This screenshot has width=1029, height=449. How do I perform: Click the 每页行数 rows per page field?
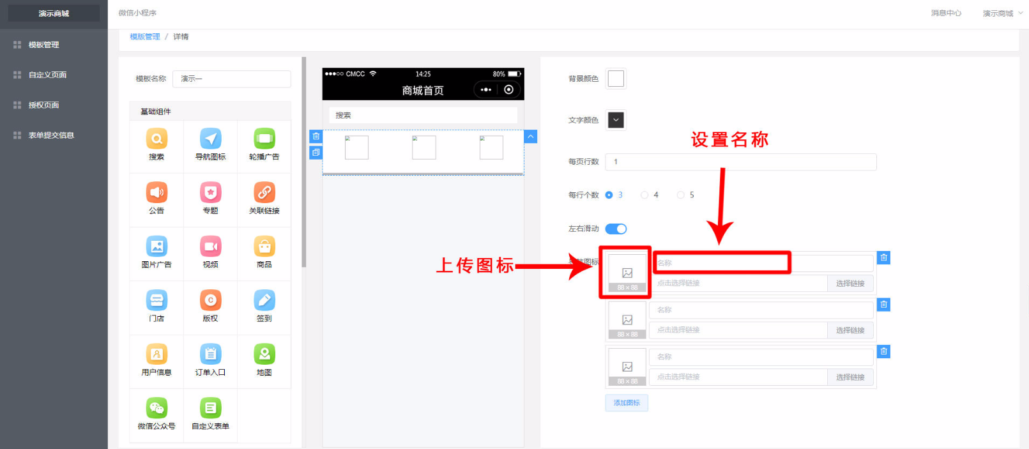[x=741, y=162]
